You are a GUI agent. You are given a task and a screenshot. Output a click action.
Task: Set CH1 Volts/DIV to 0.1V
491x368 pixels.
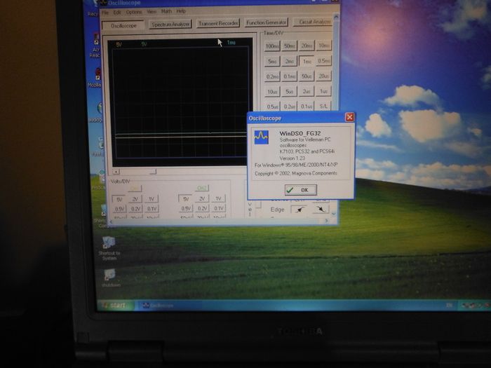(x=152, y=208)
